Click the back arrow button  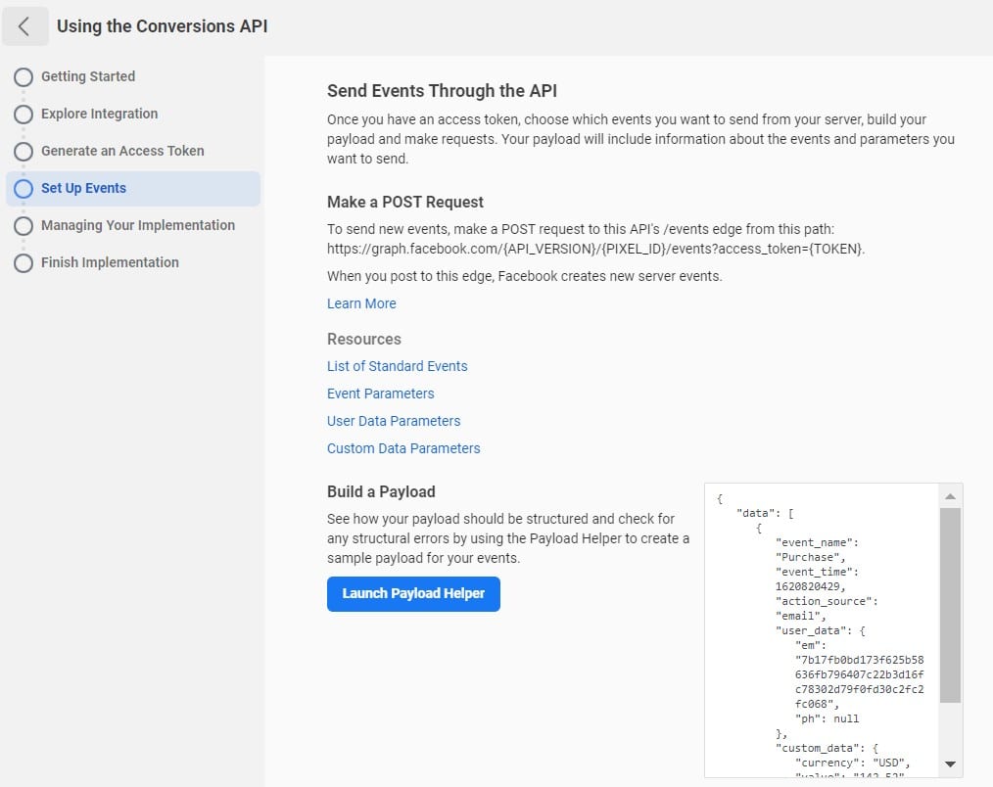25,26
